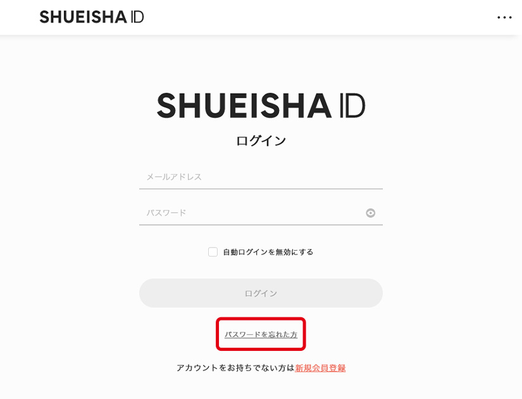Click the SHUEISHA wordmark in top header

click(x=84, y=17)
